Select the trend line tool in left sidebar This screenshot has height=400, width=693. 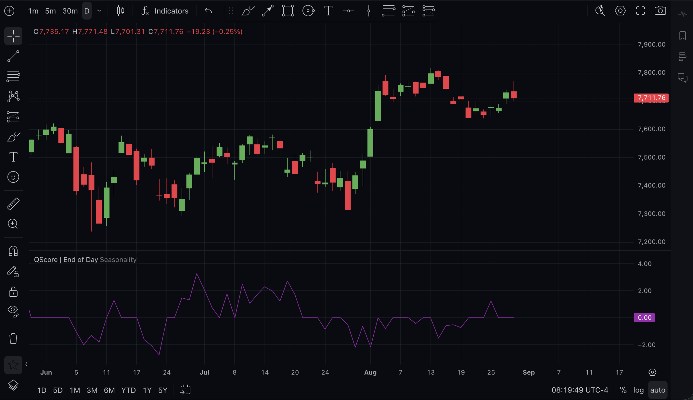coord(13,56)
